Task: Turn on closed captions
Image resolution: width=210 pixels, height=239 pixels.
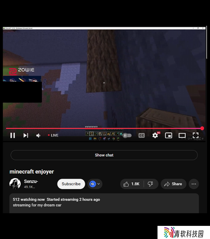Action: (141, 135)
